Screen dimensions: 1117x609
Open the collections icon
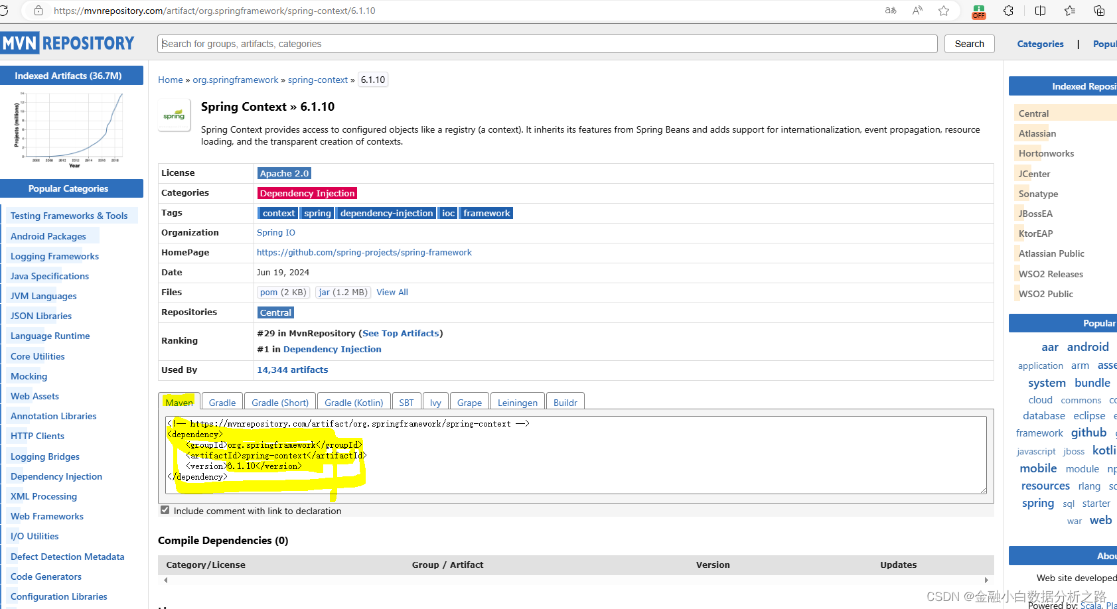pos(1099,11)
